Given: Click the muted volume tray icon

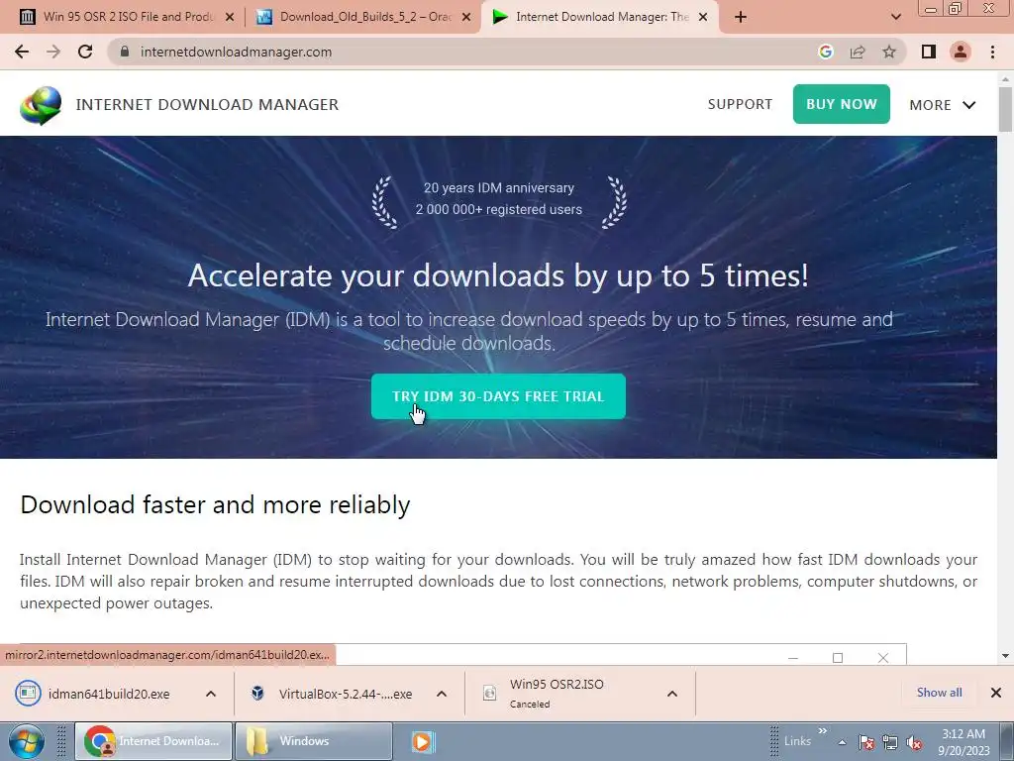Looking at the screenshot, I should [x=914, y=743].
